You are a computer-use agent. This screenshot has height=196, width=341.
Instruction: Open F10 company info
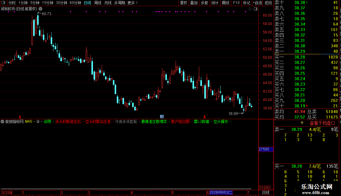pyautogui.click(x=236, y=3)
